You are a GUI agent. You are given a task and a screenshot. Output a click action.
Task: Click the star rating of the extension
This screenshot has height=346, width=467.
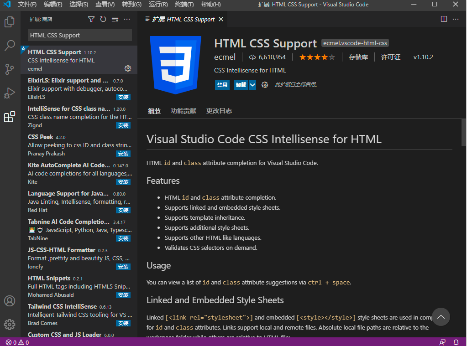coord(317,57)
